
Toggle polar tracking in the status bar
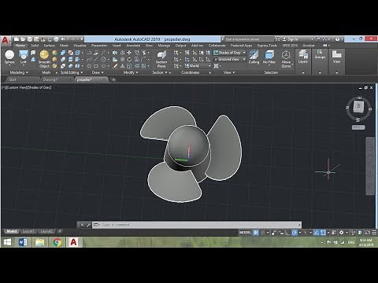pos(295,233)
